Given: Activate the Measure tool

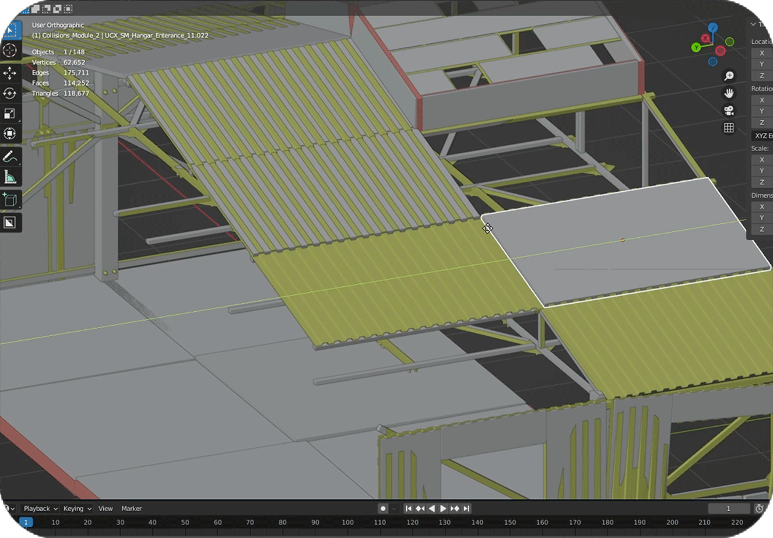Looking at the screenshot, I should (9, 177).
